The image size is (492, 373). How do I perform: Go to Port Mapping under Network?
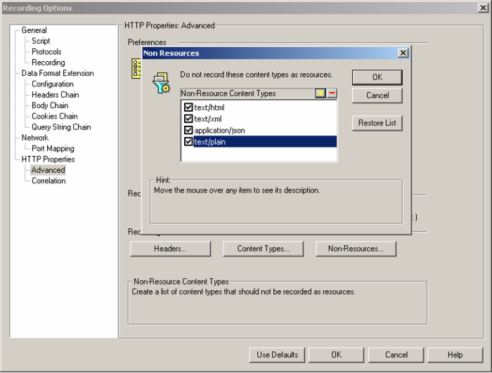53,149
